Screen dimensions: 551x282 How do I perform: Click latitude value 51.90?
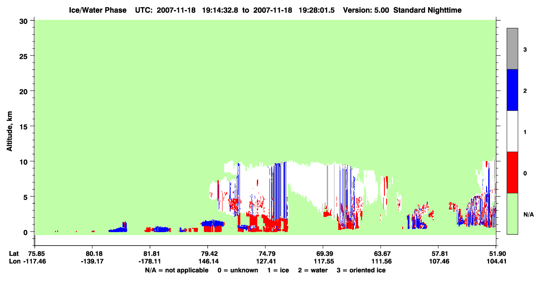click(495, 254)
